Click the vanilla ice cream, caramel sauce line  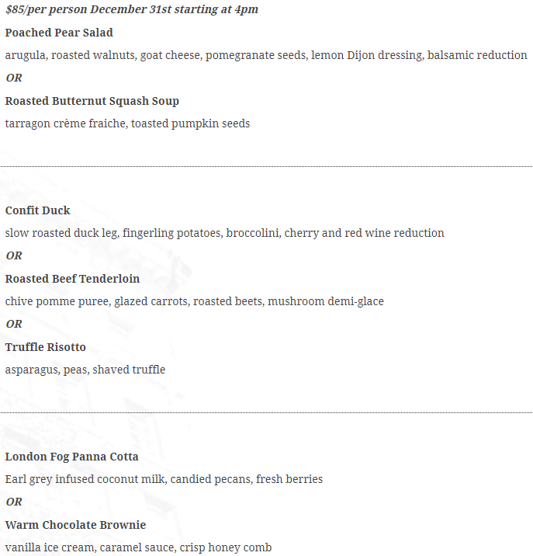(x=138, y=547)
